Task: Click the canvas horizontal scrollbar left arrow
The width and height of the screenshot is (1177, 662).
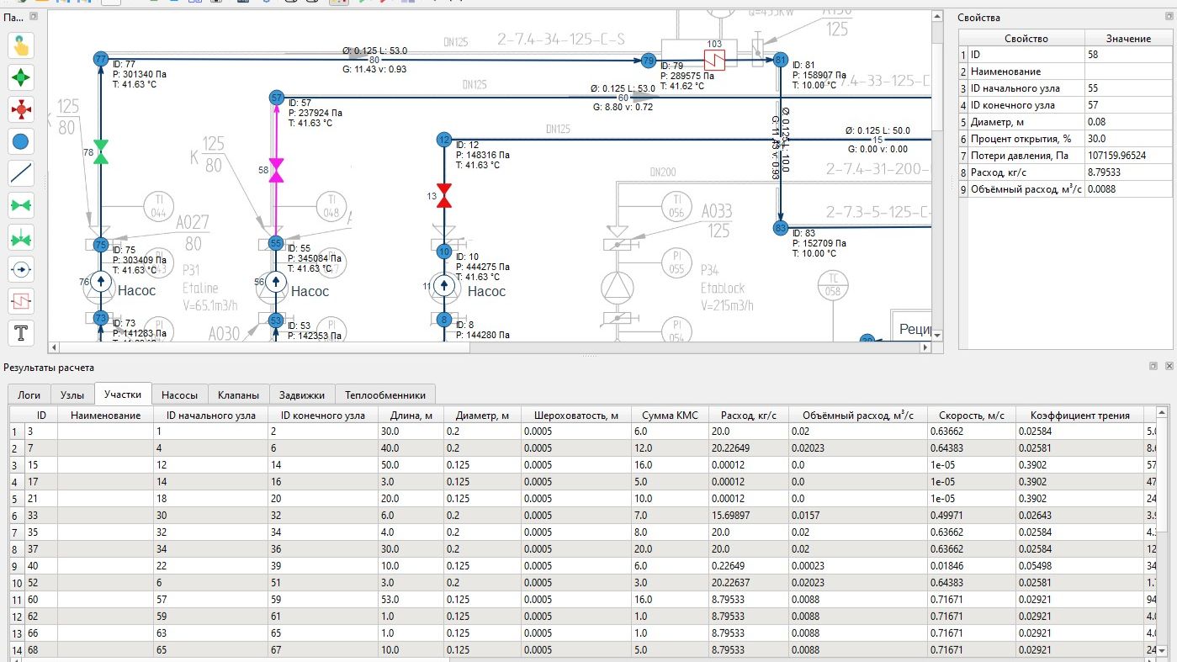Action: [x=55, y=347]
